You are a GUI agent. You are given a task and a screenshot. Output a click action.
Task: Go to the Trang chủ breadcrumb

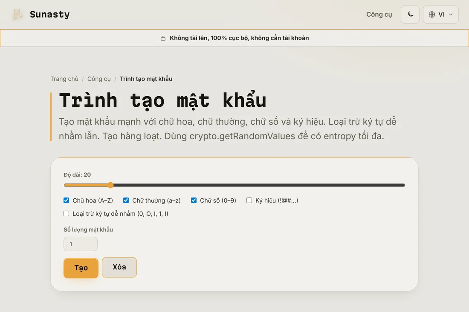64,79
